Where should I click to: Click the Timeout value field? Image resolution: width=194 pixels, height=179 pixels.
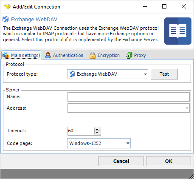[81, 131]
